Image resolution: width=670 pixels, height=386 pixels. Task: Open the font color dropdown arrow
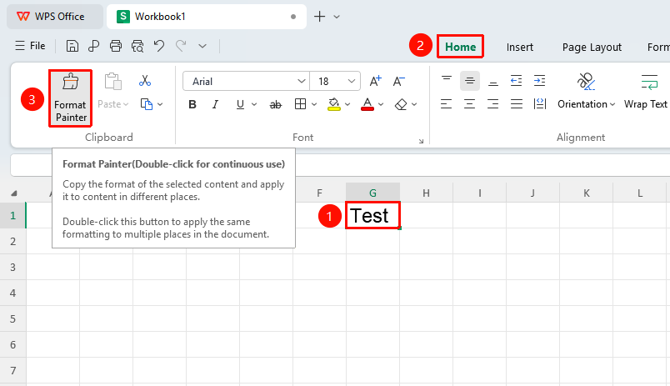381,104
